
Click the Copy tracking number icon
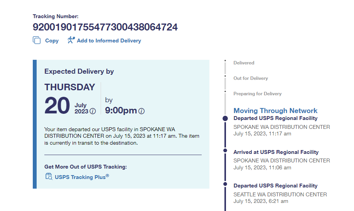[37, 40]
